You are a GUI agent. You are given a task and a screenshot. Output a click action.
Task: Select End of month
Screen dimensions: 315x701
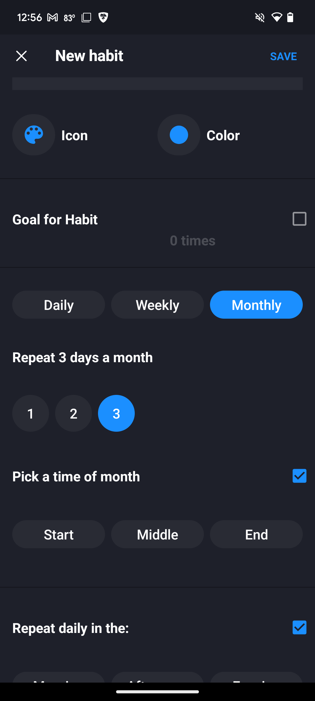pyautogui.click(x=256, y=534)
